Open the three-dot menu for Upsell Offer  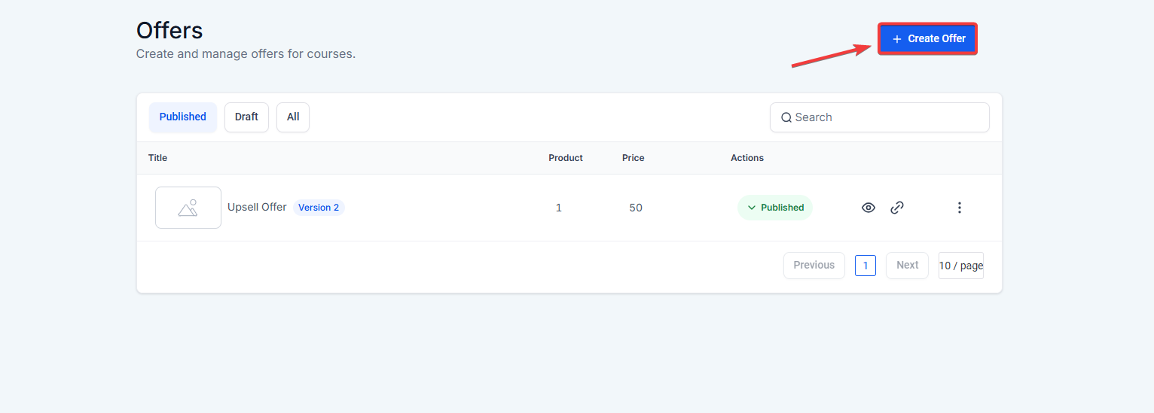(x=959, y=208)
